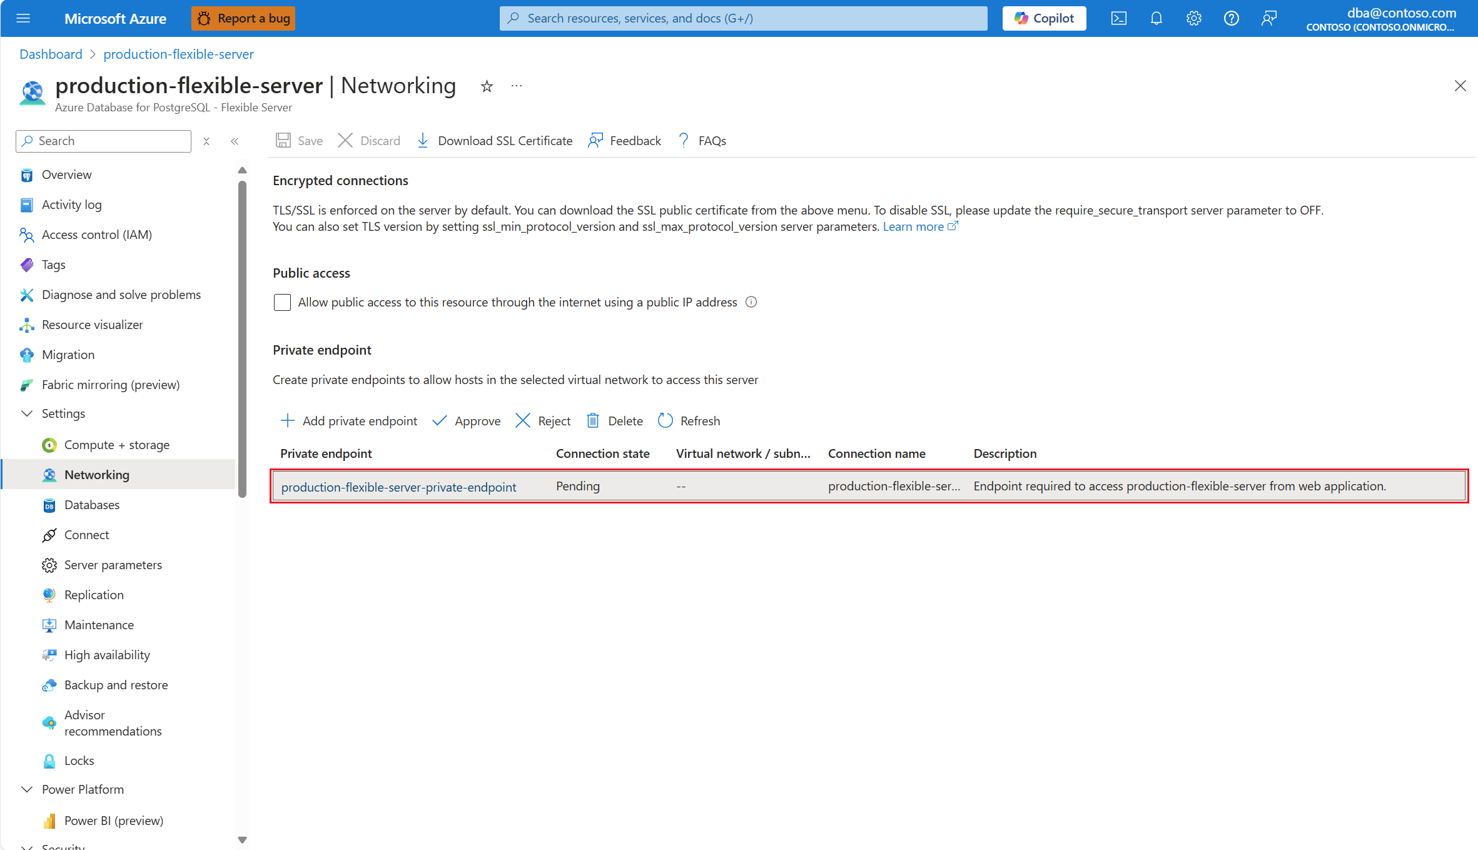The image size is (1478, 850).
Task: Enable the Allow public access checkbox
Action: click(x=282, y=303)
